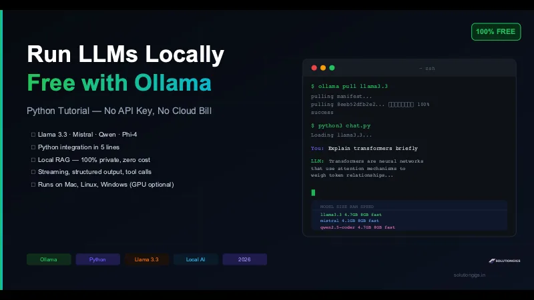Click the Solutiongigs logo

(505, 261)
